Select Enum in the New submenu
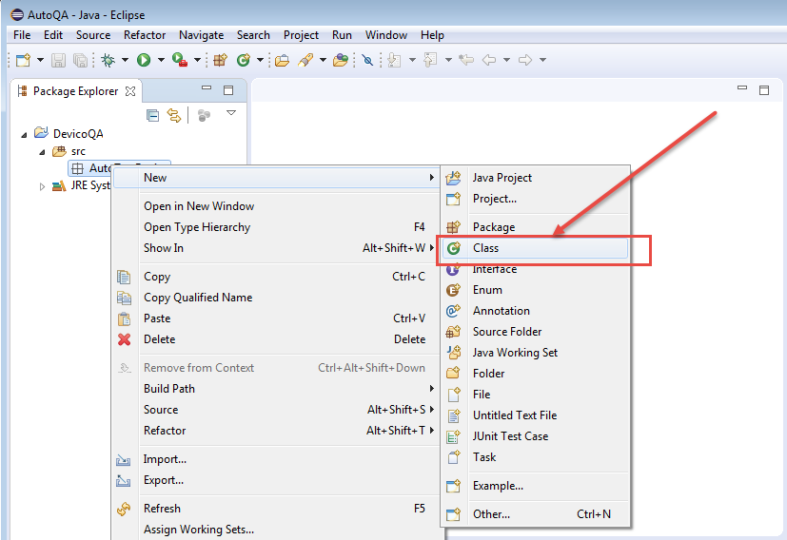This screenshot has height=540, width=787. (x=535, y=290)
